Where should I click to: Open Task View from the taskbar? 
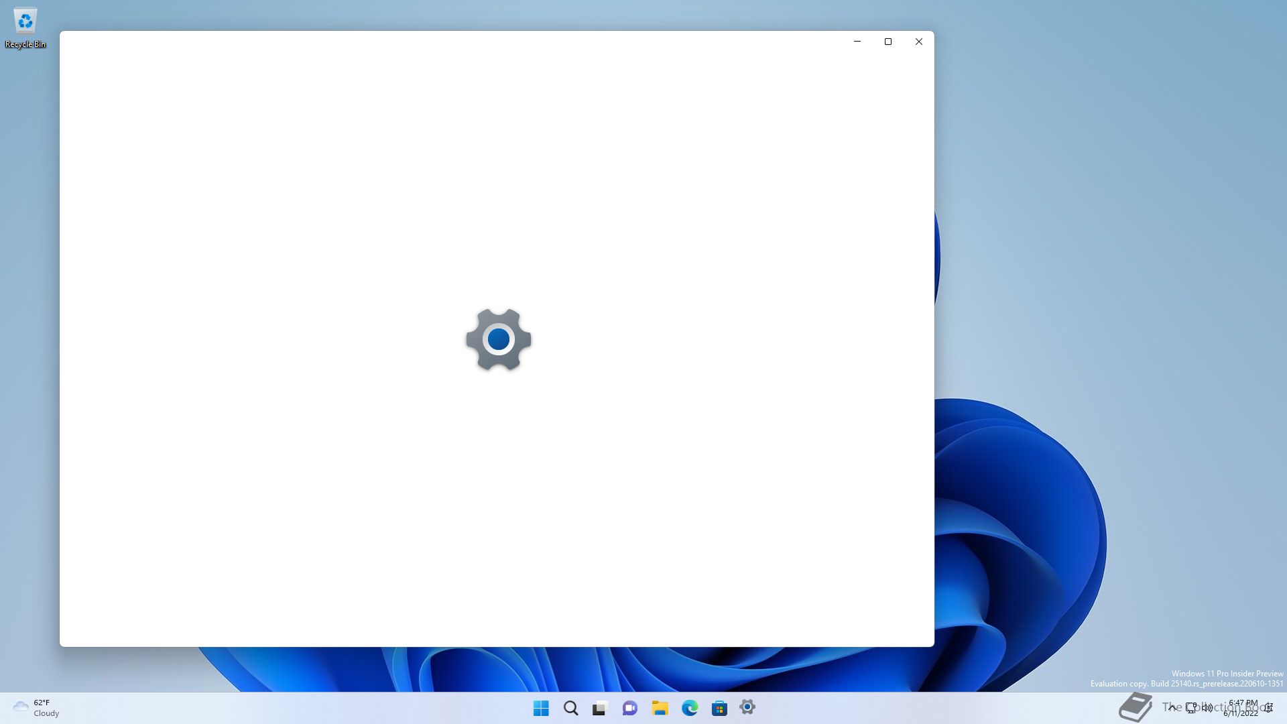point(600,708)
